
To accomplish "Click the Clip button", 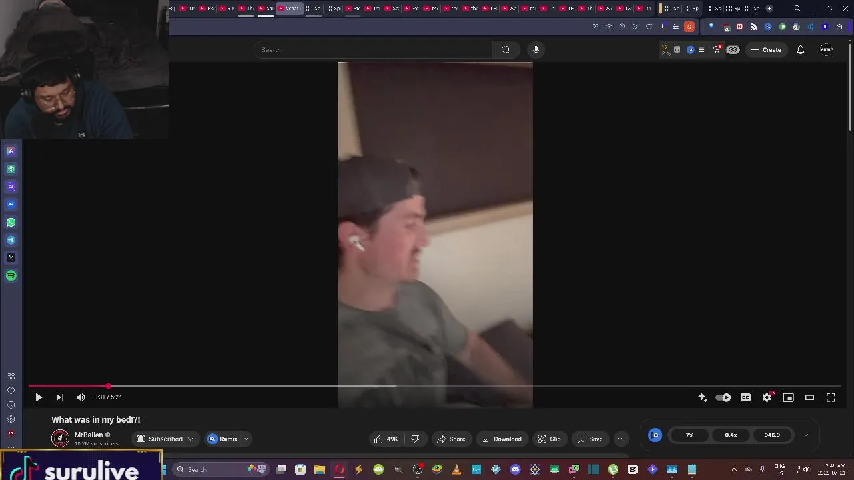I will click(550, 439).
